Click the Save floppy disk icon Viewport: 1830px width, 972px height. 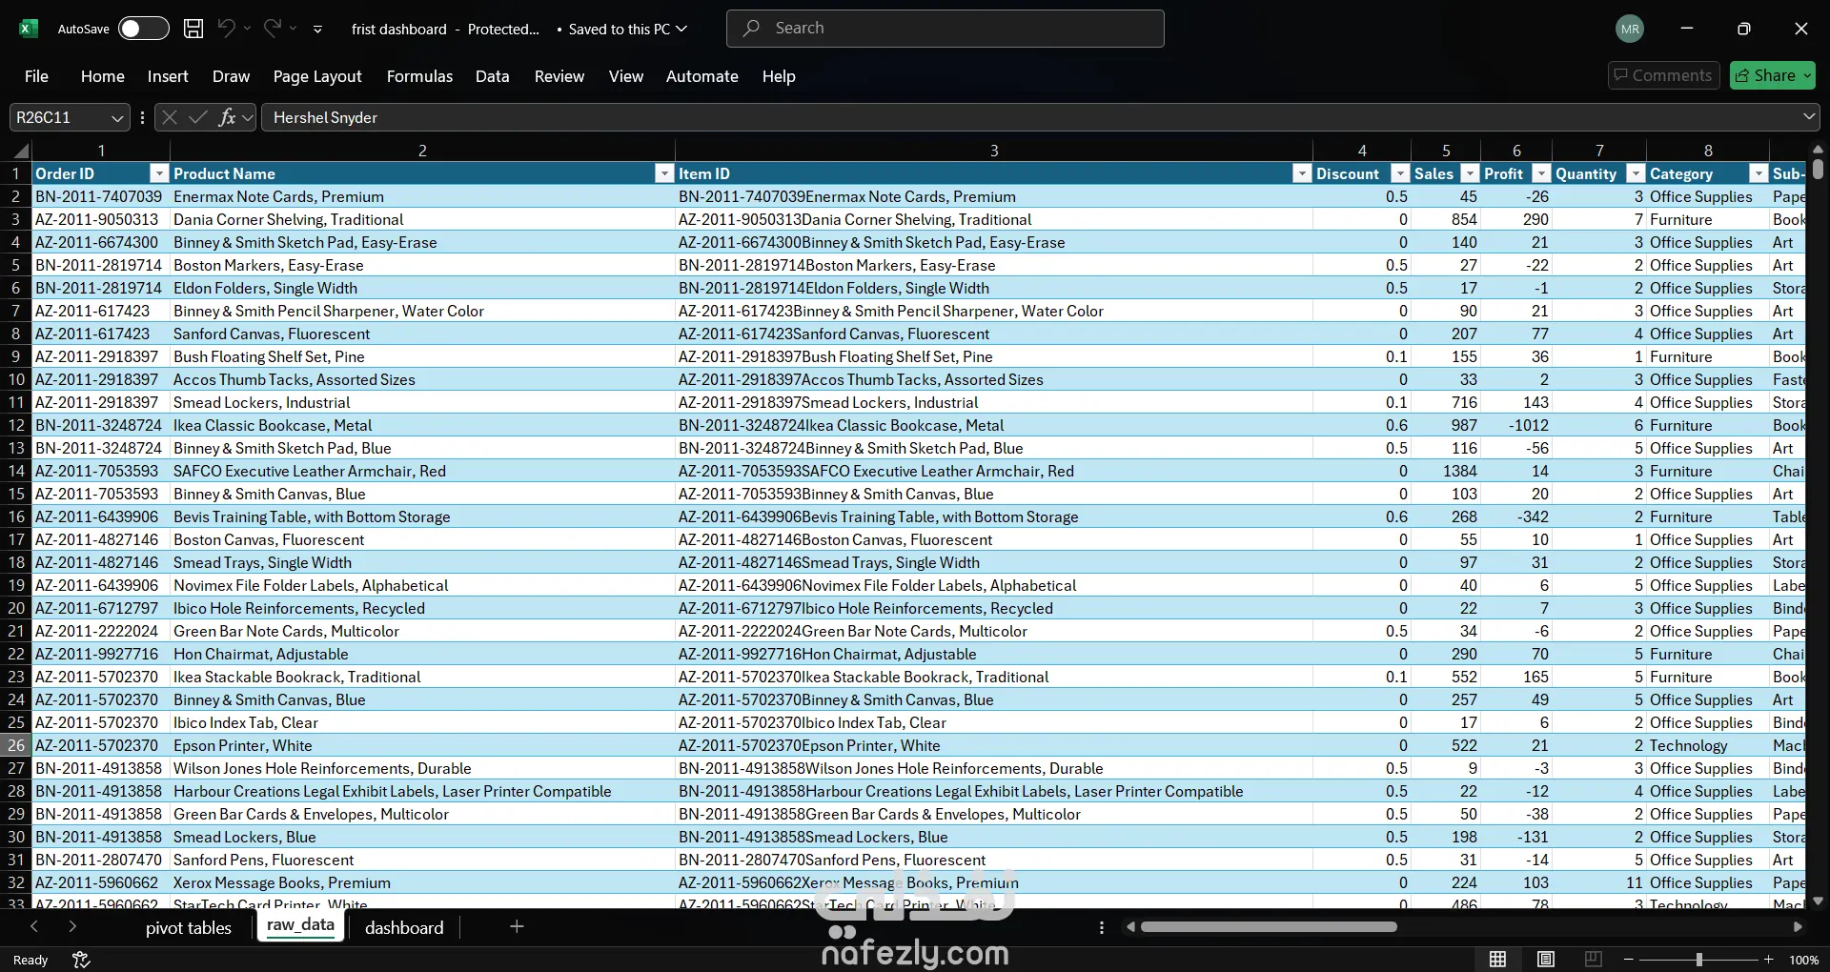193,29
